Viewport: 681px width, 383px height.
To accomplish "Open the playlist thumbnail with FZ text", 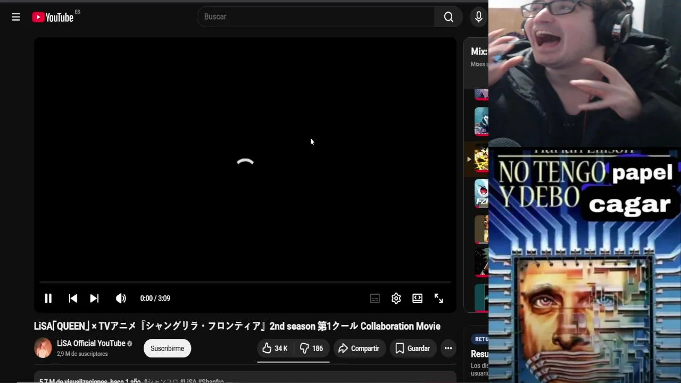I will [481, 193].
